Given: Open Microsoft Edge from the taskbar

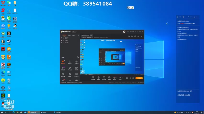Looking at the screenshot, I should [14, 112].
